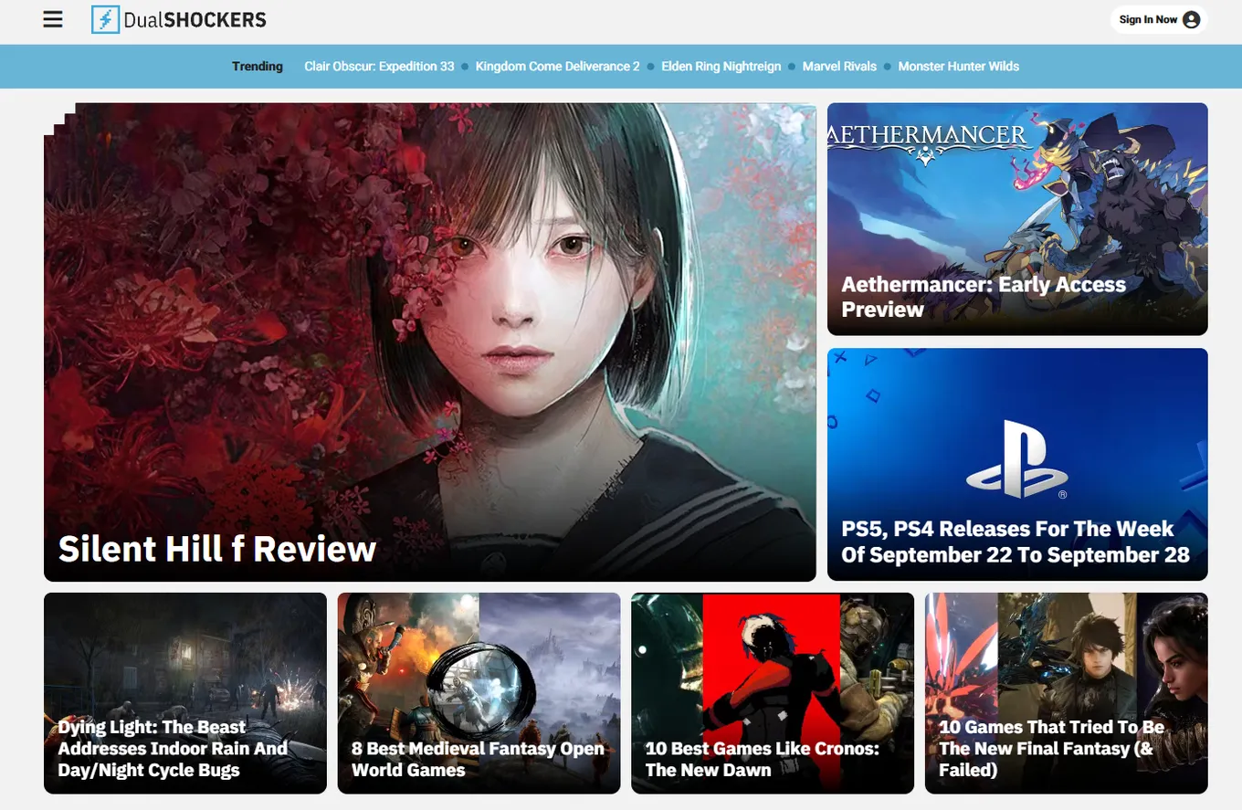1242x810 pixels.
Task: Open trending topic Clair Obscur: Expedition 33
Action: coord(379,67)
